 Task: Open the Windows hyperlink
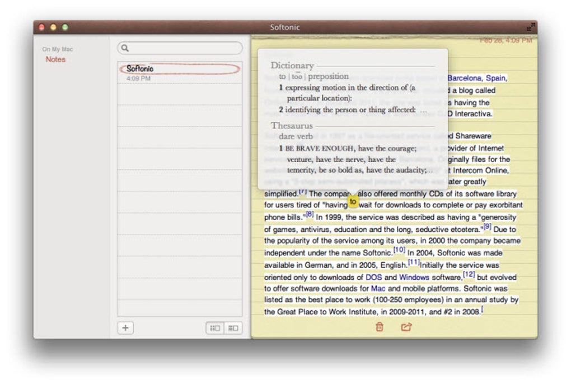coord(414,277)
